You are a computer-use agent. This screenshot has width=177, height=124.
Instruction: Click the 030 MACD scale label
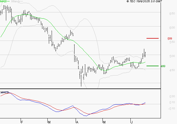[172, 96]
